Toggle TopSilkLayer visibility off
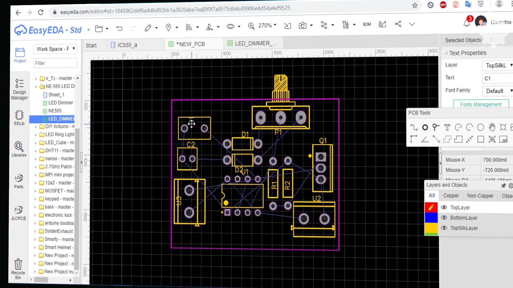 pos(444,228)
